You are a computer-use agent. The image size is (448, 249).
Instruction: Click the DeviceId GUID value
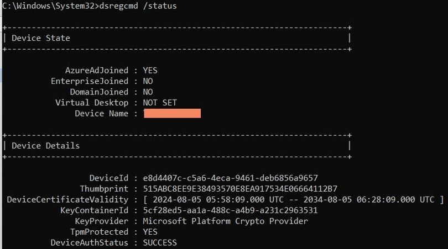tap(230, 178)
